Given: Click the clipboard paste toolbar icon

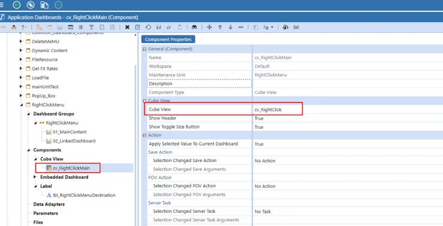Looking at the screenshot, I should click(x=180, y=28).
